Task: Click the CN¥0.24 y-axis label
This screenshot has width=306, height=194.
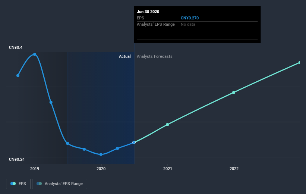Action: pos(17,159)
